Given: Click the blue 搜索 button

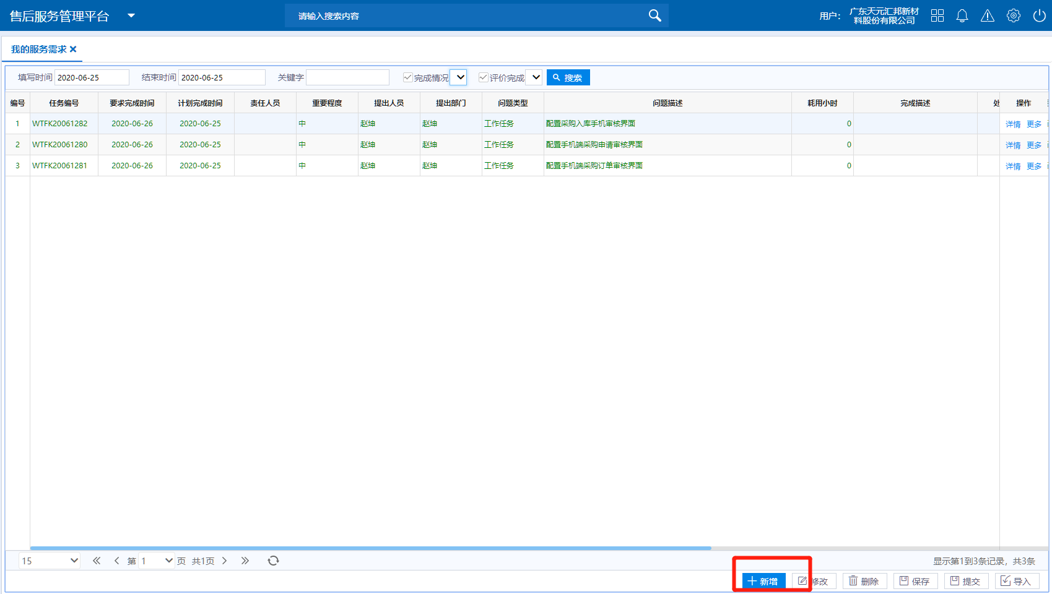Looking at the screenshot, I should (568, 77).
